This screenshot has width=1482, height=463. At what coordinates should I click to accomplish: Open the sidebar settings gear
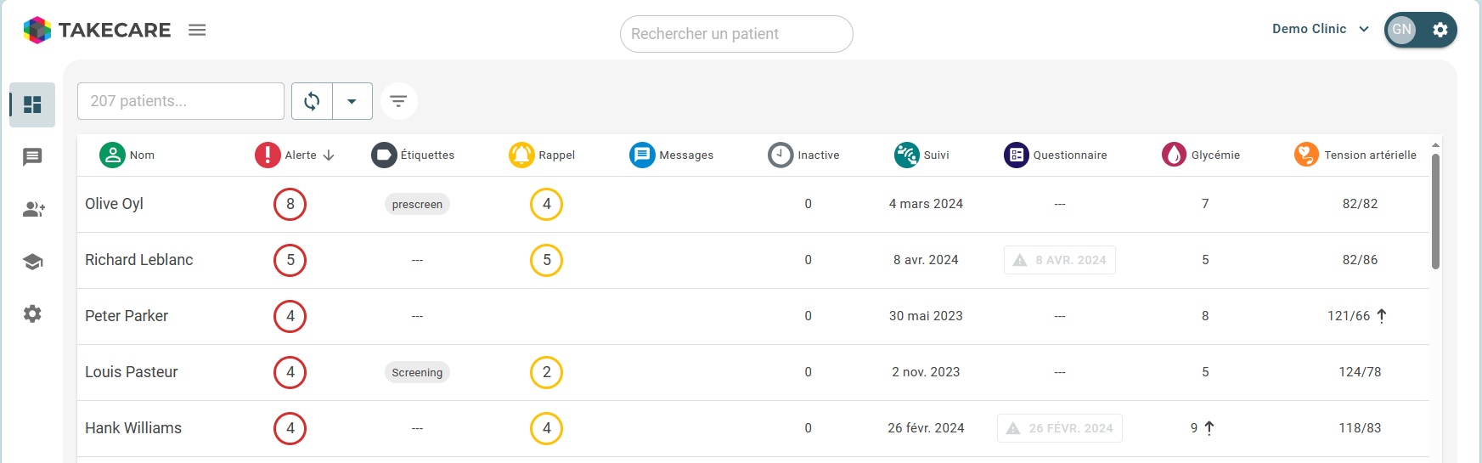pos(32,314)
